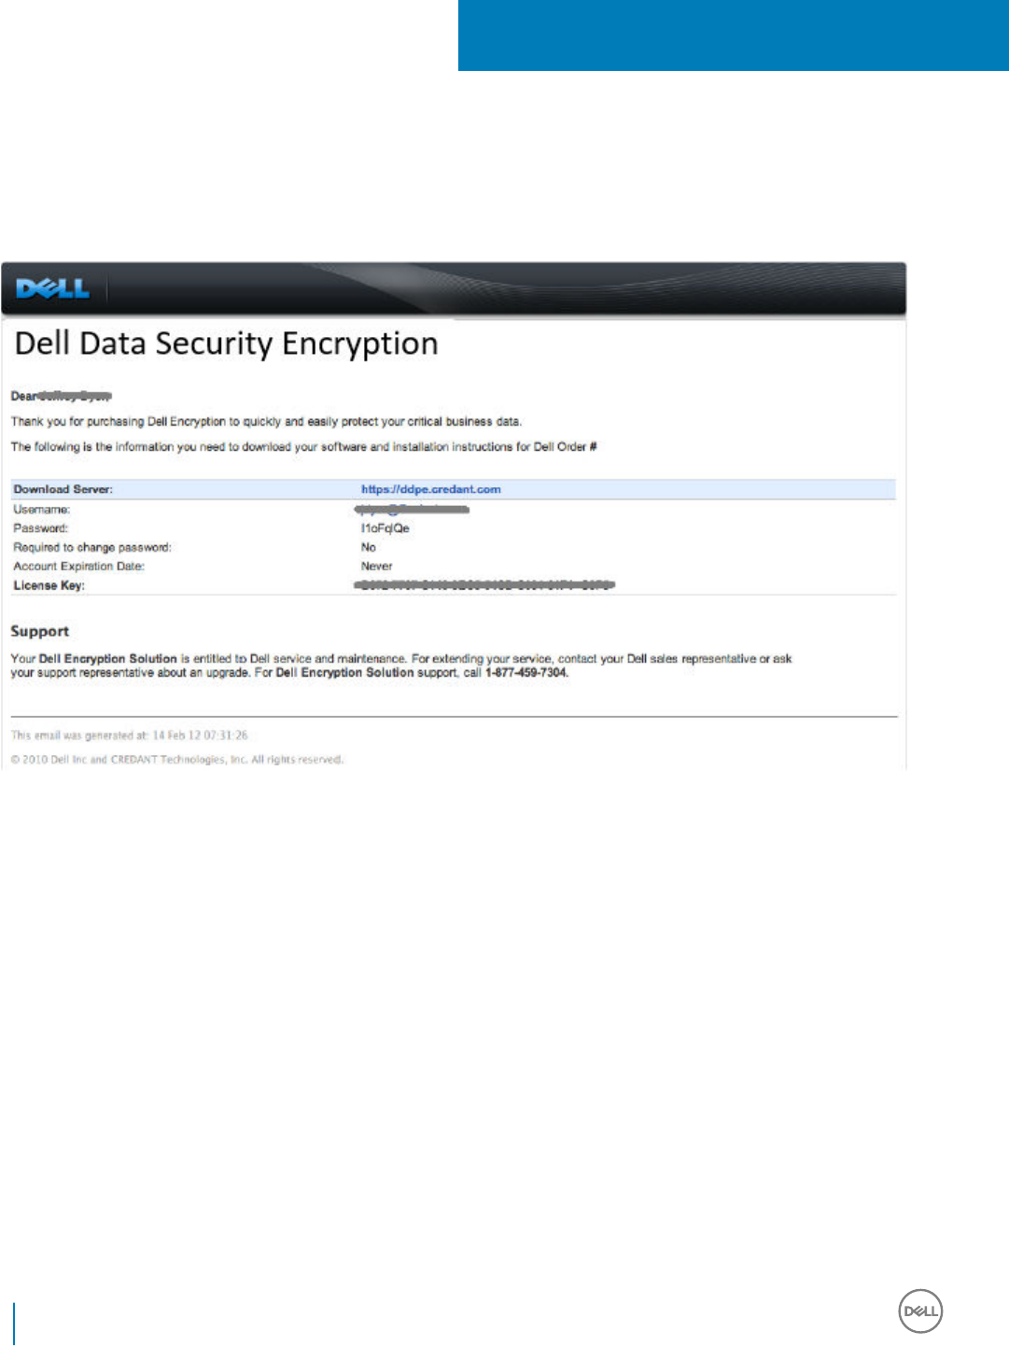Click the round Dell logo in page footer
Screen dimensions: 1009x1346
click(920, 1311)
